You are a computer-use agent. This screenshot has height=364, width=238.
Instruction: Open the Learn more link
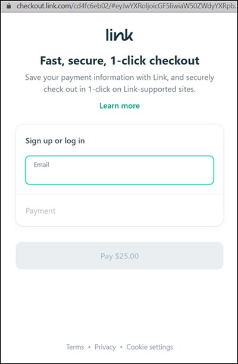pos(120,106)
